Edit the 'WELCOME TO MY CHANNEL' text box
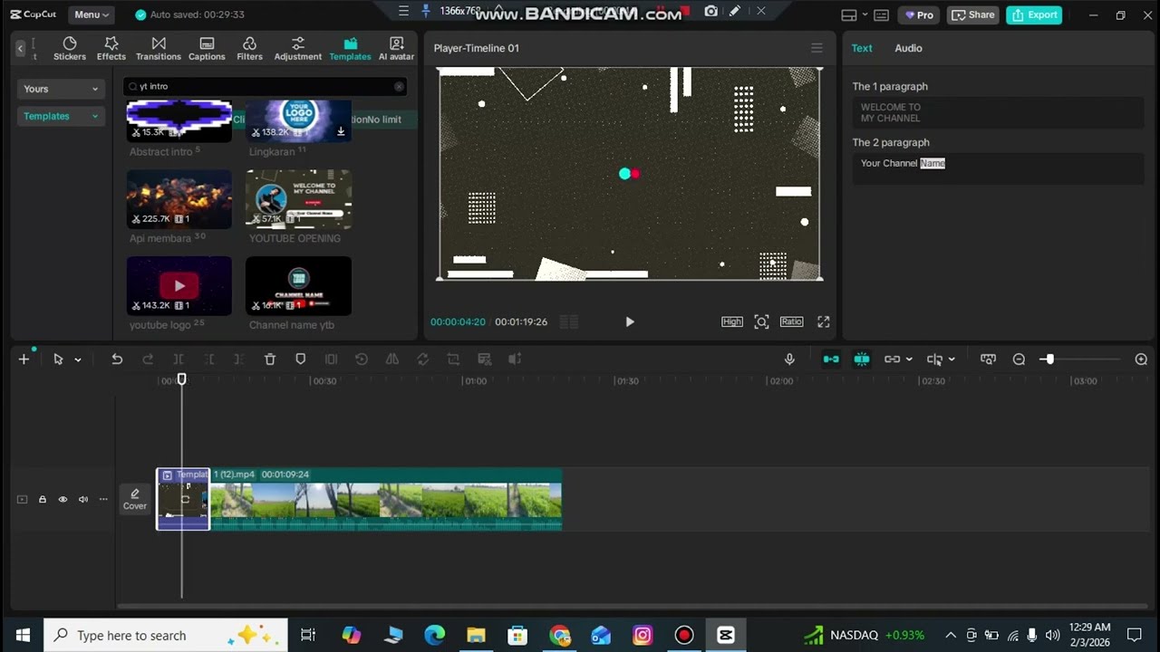1160x652 pixels. click(x=998, y=112)
